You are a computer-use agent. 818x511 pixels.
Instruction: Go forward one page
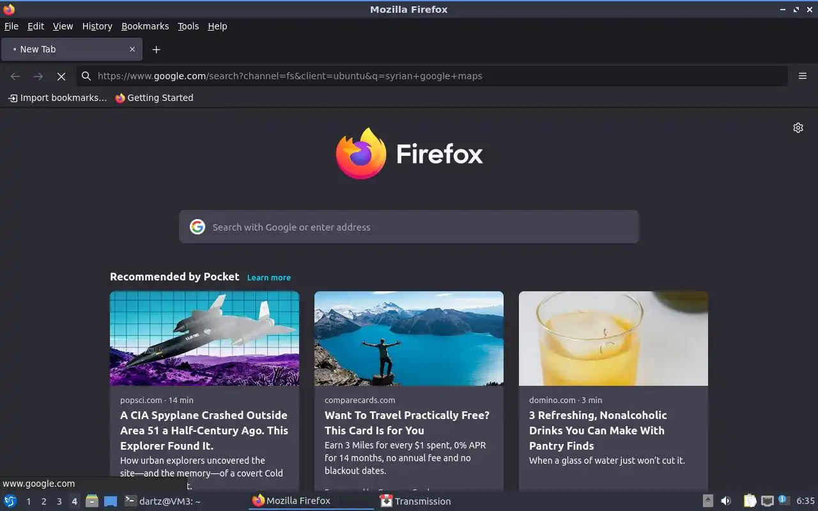(x=38, y=76)
